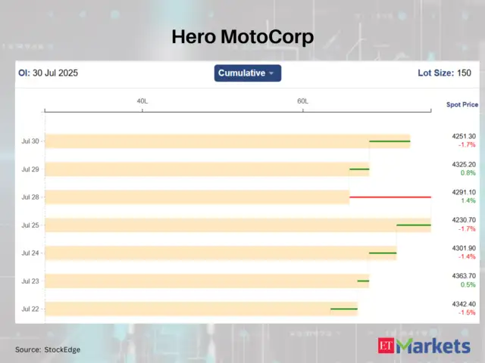
Task: Click the Jul 30 row label
Action: [x=30, y=141]
